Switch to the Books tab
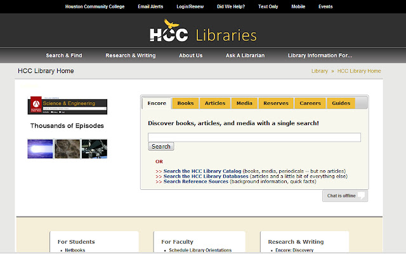 tap(185, 103)
